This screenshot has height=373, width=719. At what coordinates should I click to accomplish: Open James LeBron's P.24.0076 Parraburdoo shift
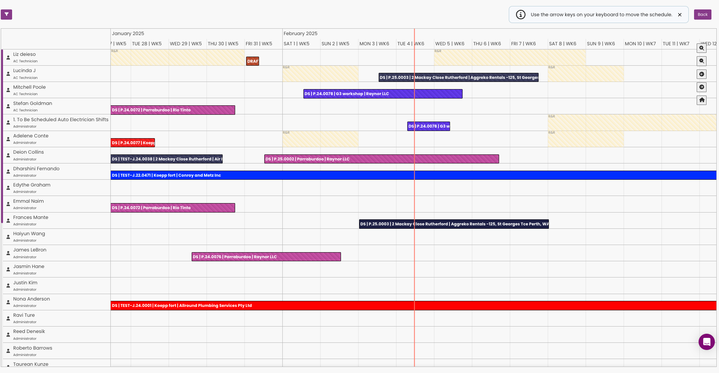266,257
